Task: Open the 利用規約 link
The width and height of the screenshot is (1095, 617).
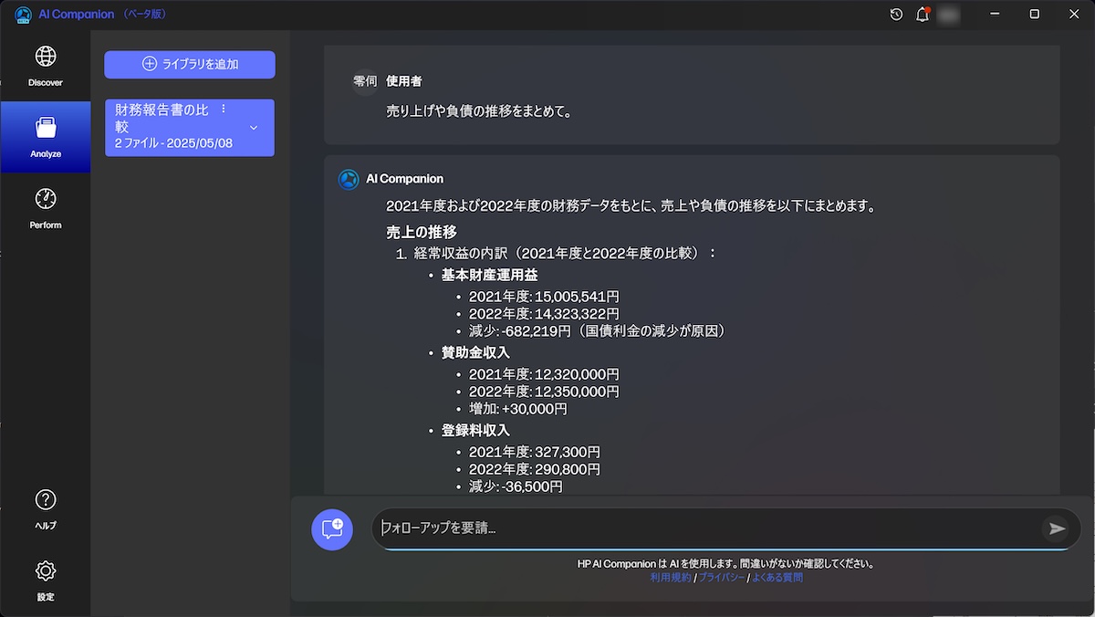Action: coord(671,578)
